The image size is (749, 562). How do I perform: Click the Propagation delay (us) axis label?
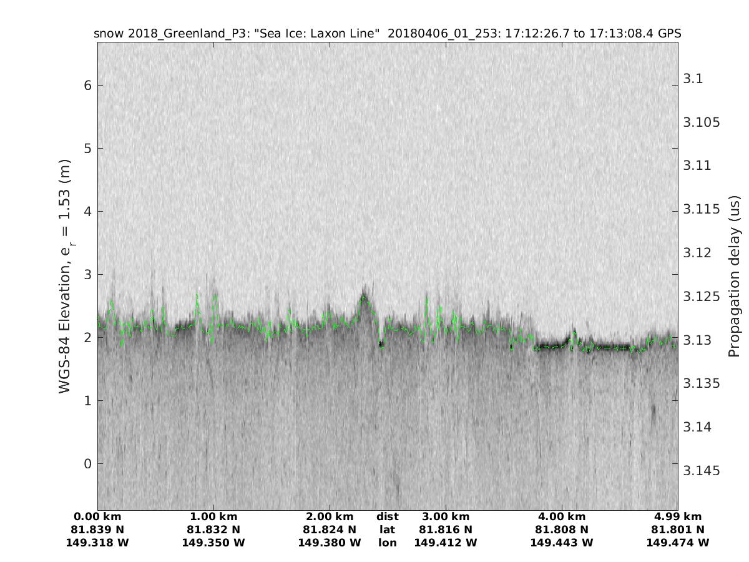tap(735, 277)
